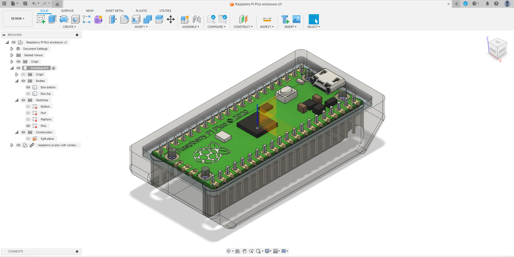This screenshot has width=514, height=257.
Task: Hide the Split plane construction feature
Action: 28,139
